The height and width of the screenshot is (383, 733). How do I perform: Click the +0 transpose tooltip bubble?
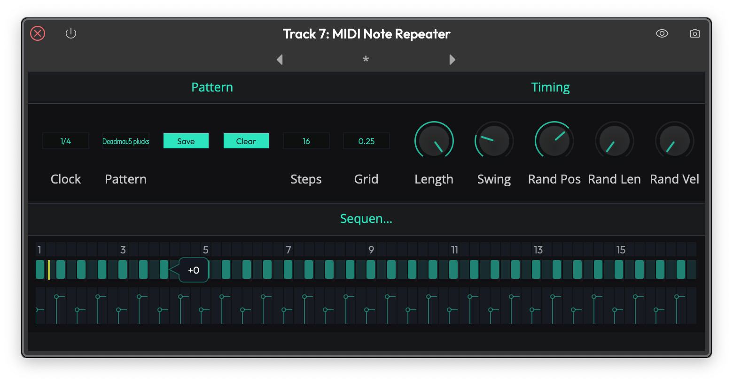pos(194,270)
